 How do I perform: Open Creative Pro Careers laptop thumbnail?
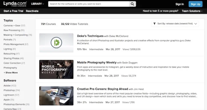click(56, 96)
